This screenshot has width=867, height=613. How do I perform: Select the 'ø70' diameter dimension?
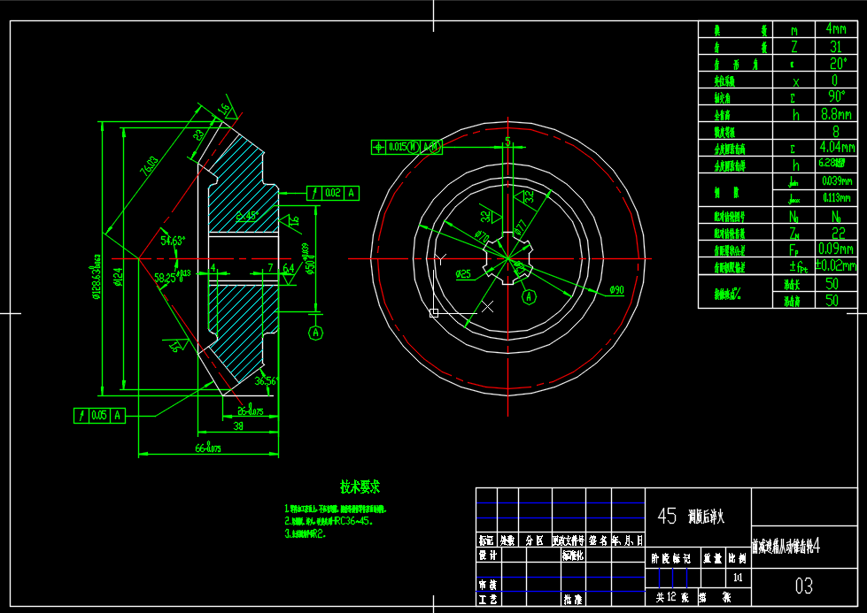coord(482,236)
